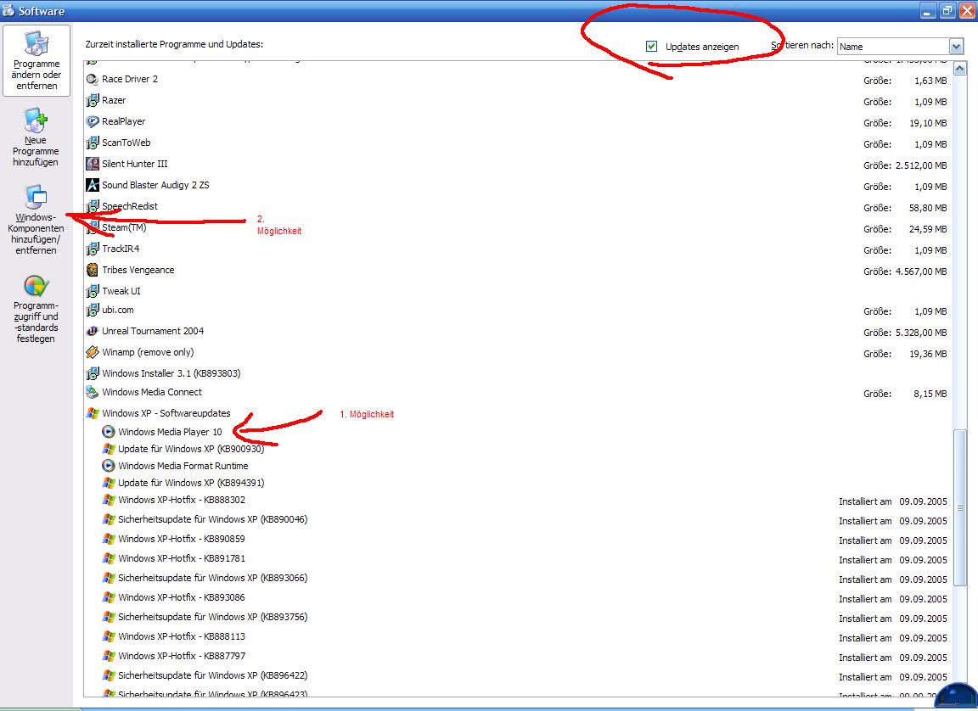Select Sicherheitsupdate für Windows XP (KB893756)
This screenshot has width=978, height=711.
point(213,617)
